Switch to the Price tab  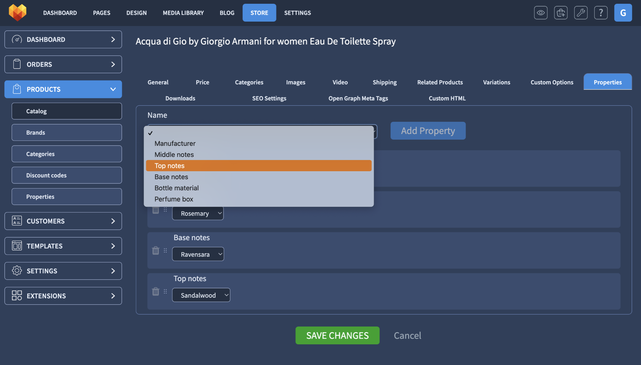click(202, 82)
